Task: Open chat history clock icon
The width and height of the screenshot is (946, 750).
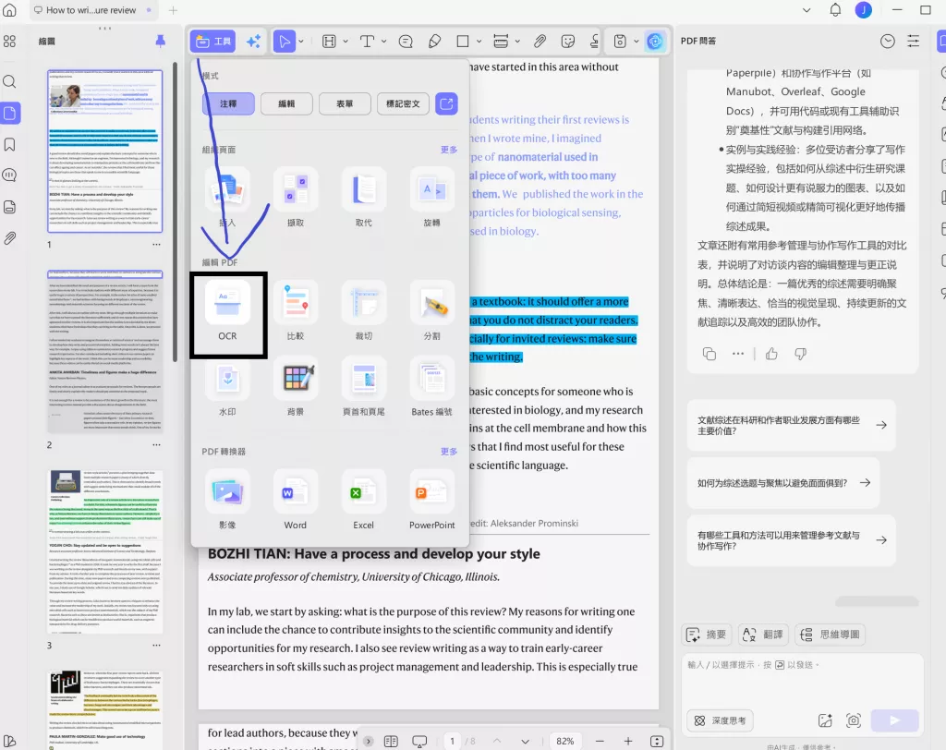Action: (888, 41)
